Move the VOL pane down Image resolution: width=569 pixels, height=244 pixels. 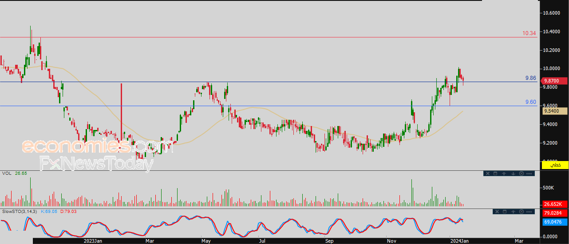(513, 173)
